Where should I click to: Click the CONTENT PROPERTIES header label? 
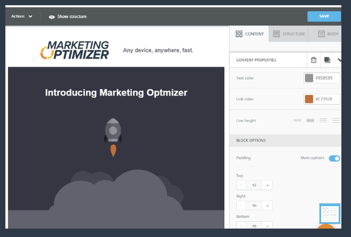[x=256, y=60]
